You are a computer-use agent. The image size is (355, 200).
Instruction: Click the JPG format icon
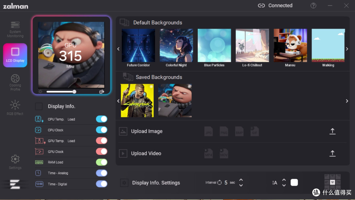pos(208,131)
